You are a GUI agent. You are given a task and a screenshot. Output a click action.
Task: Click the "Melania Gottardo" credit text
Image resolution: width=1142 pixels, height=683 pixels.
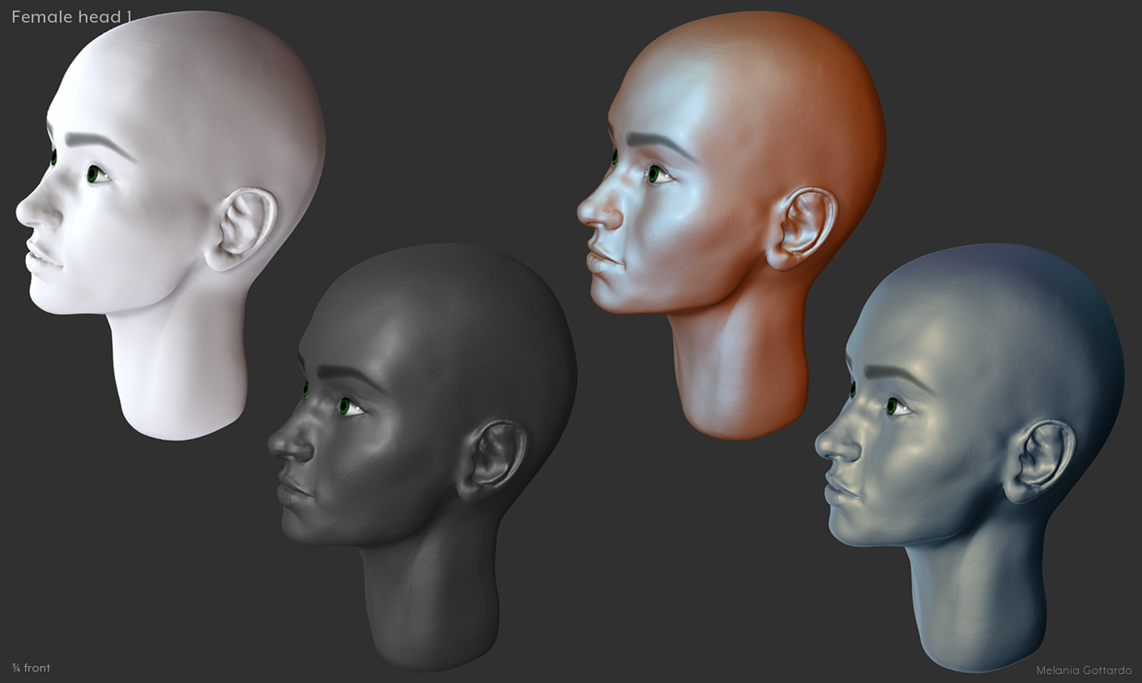pyautogui.click(x=1084, y=670)
